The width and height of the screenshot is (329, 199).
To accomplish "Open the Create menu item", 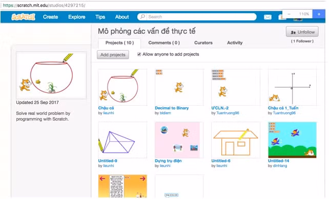I will point(50,17).
